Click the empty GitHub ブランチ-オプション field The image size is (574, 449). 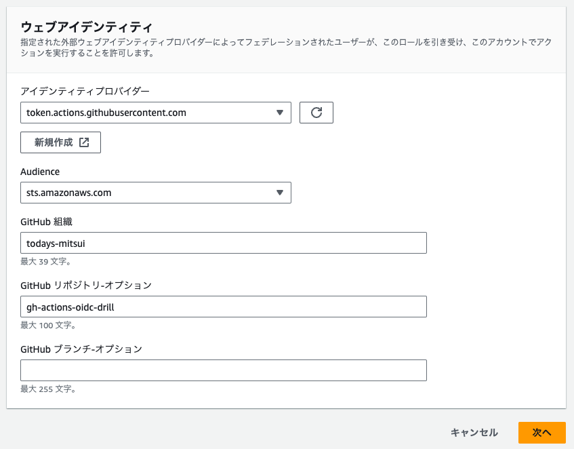pos(224,370)
